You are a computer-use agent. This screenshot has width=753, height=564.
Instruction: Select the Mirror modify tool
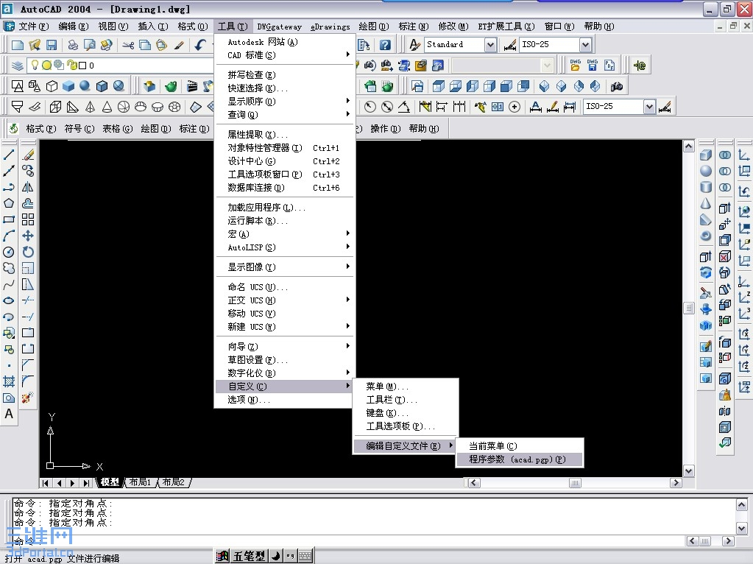(28, 187)
